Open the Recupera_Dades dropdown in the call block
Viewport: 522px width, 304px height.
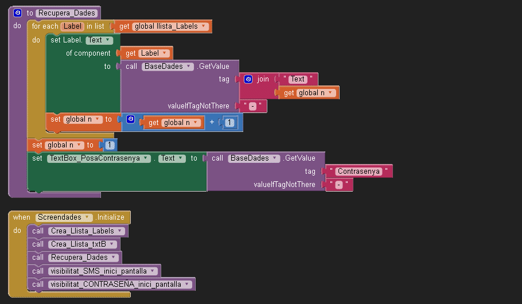pyautogui.click(x=114, y=258)
